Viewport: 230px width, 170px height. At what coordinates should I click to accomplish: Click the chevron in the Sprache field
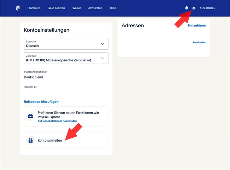click(x=103, y=44)
